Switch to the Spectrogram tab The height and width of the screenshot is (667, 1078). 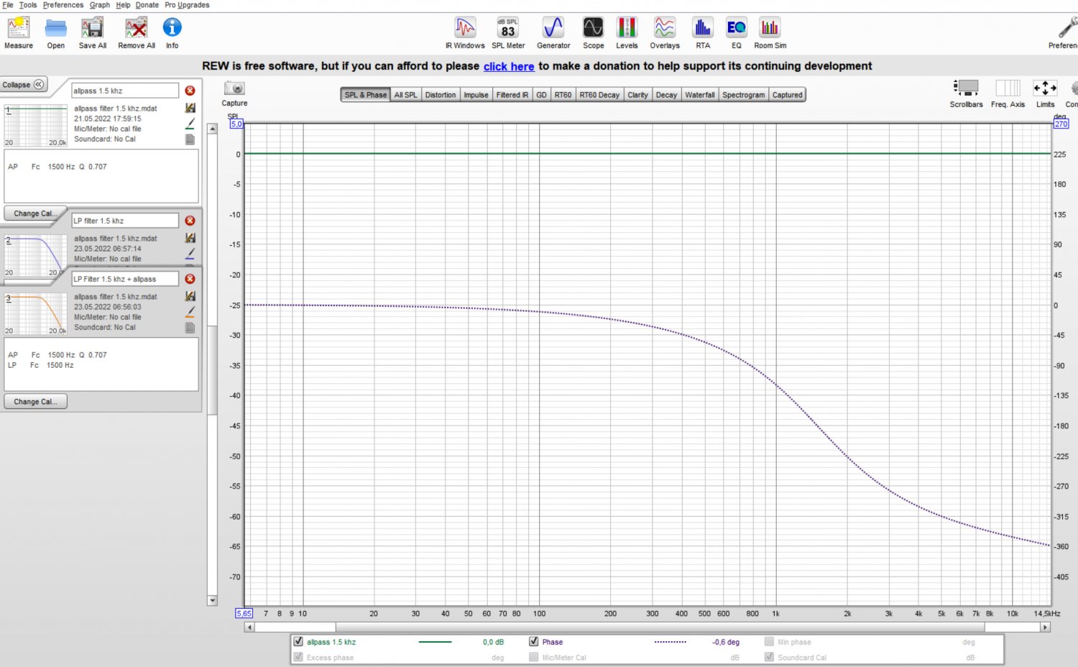[744, 95]
